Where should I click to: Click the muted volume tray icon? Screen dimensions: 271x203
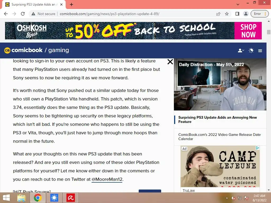point(233,198)
